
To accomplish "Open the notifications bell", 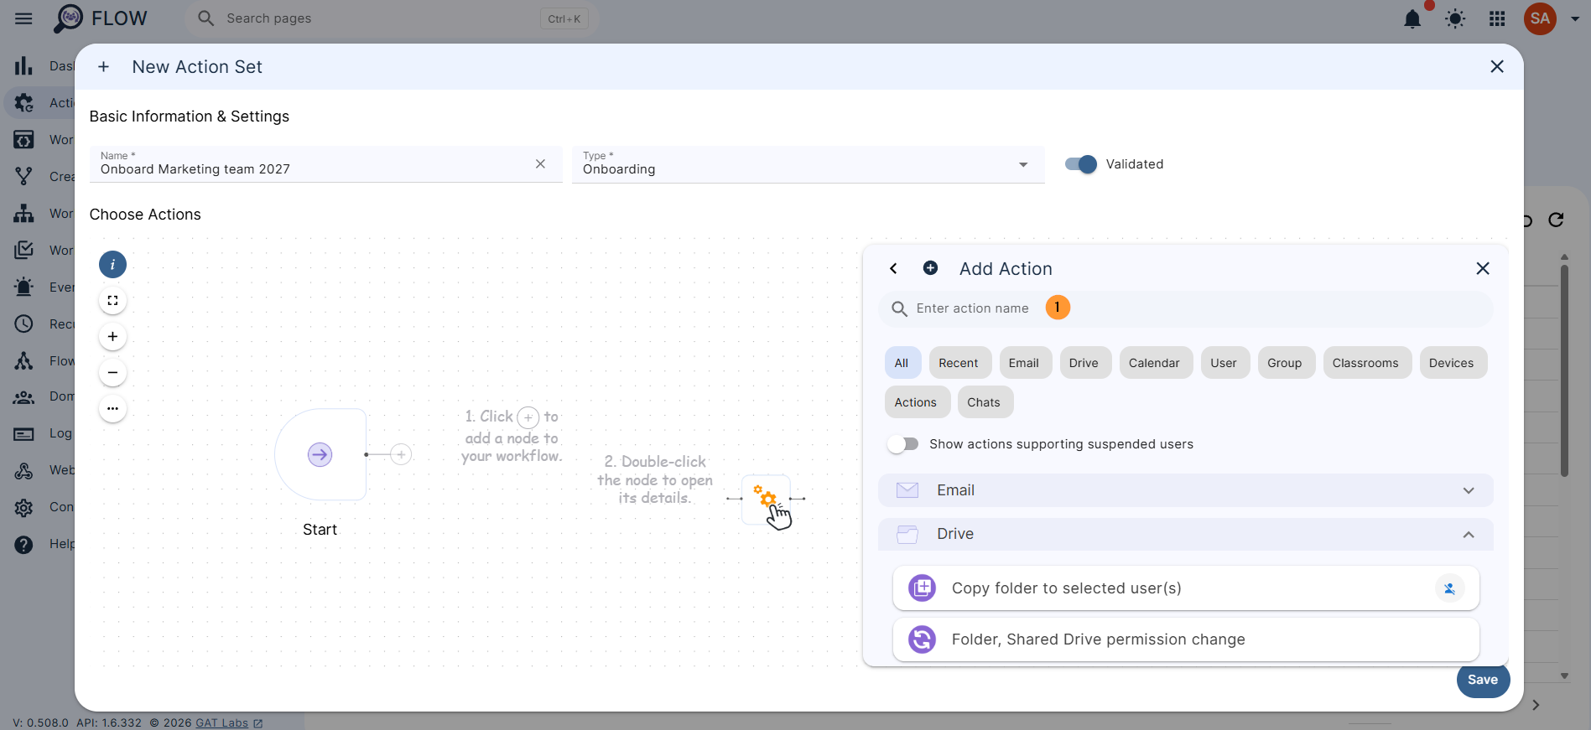I will (x=1412, y=18).
